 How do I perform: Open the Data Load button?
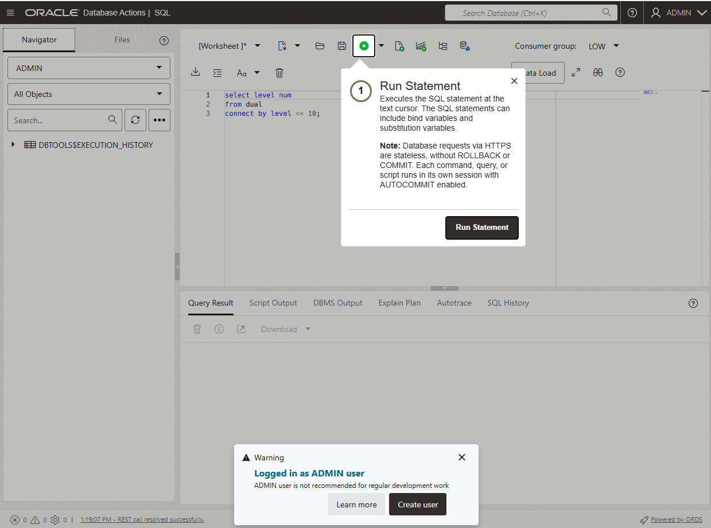click(x=538, y=73)
